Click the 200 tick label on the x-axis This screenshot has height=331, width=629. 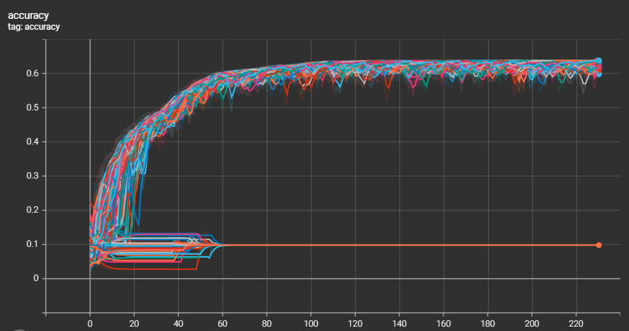click(x=533, y=322)
